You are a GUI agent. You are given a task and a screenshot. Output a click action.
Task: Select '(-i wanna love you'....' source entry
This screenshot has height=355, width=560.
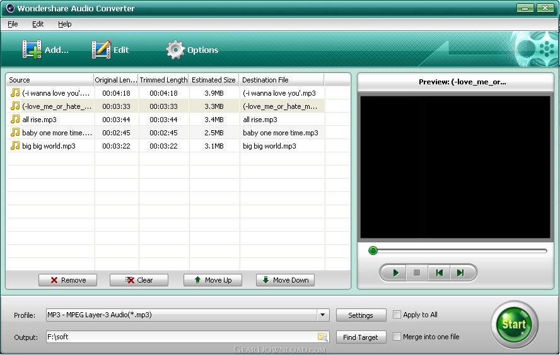(x=55, y=93)
